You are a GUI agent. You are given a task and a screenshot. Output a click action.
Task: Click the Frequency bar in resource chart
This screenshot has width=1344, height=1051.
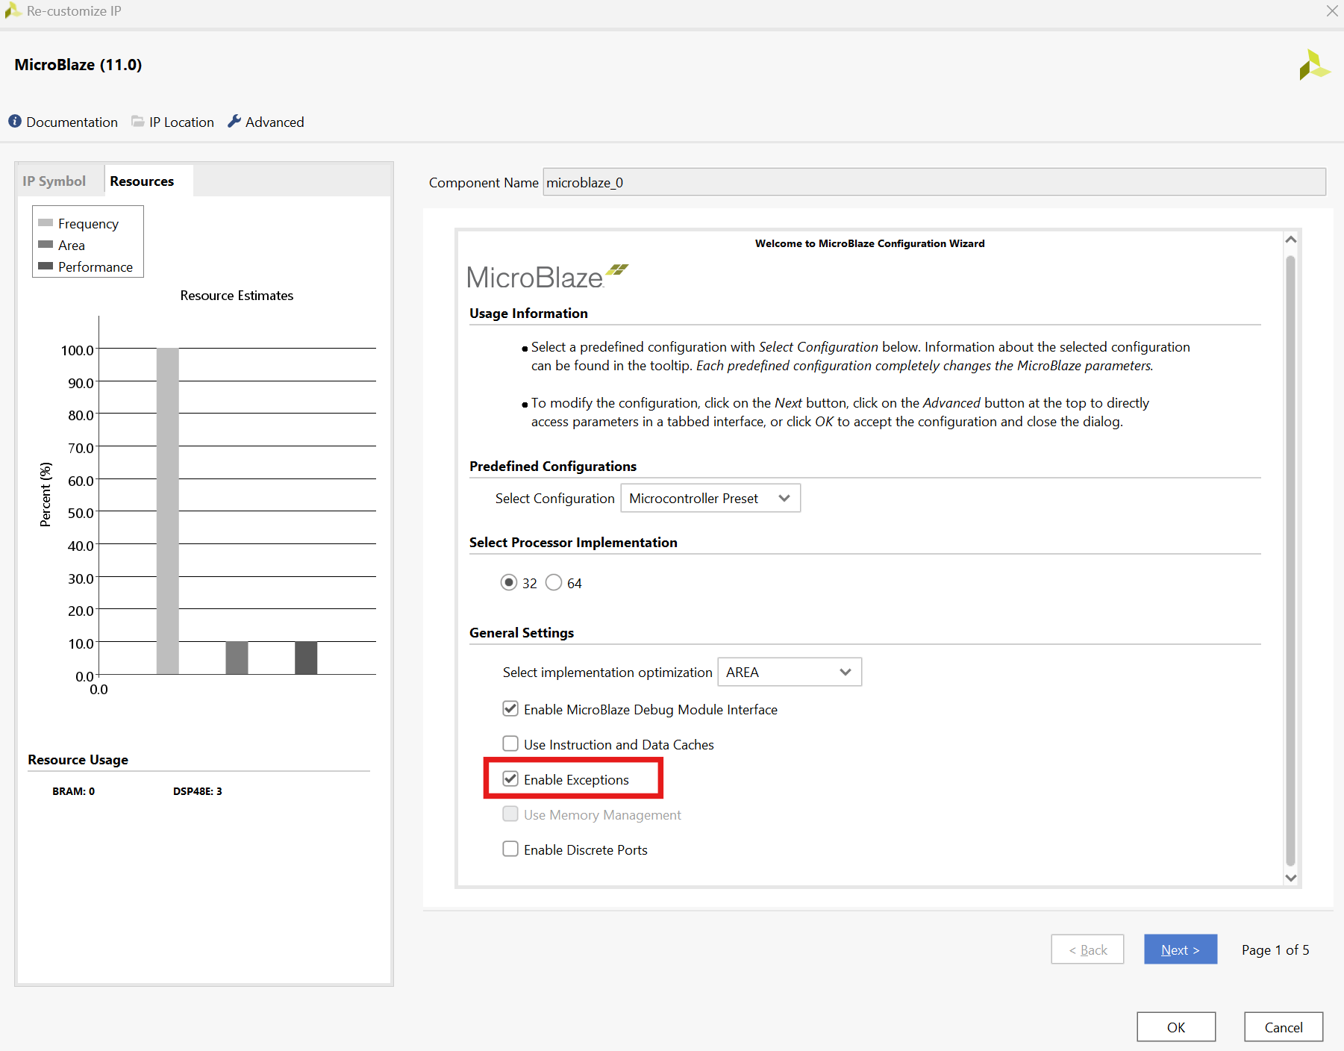pyautogui.click(x=168, y=511)
